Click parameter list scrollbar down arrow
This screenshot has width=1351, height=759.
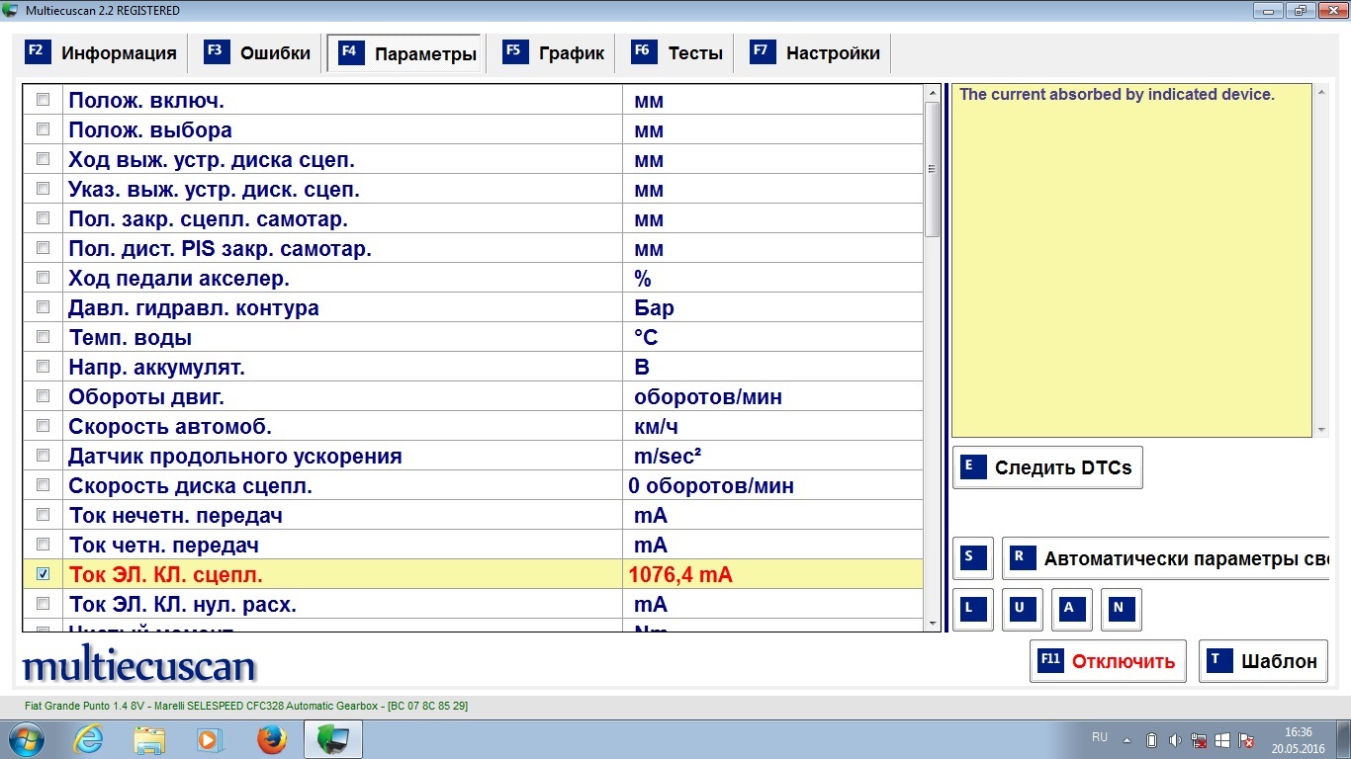pos(932,624)
